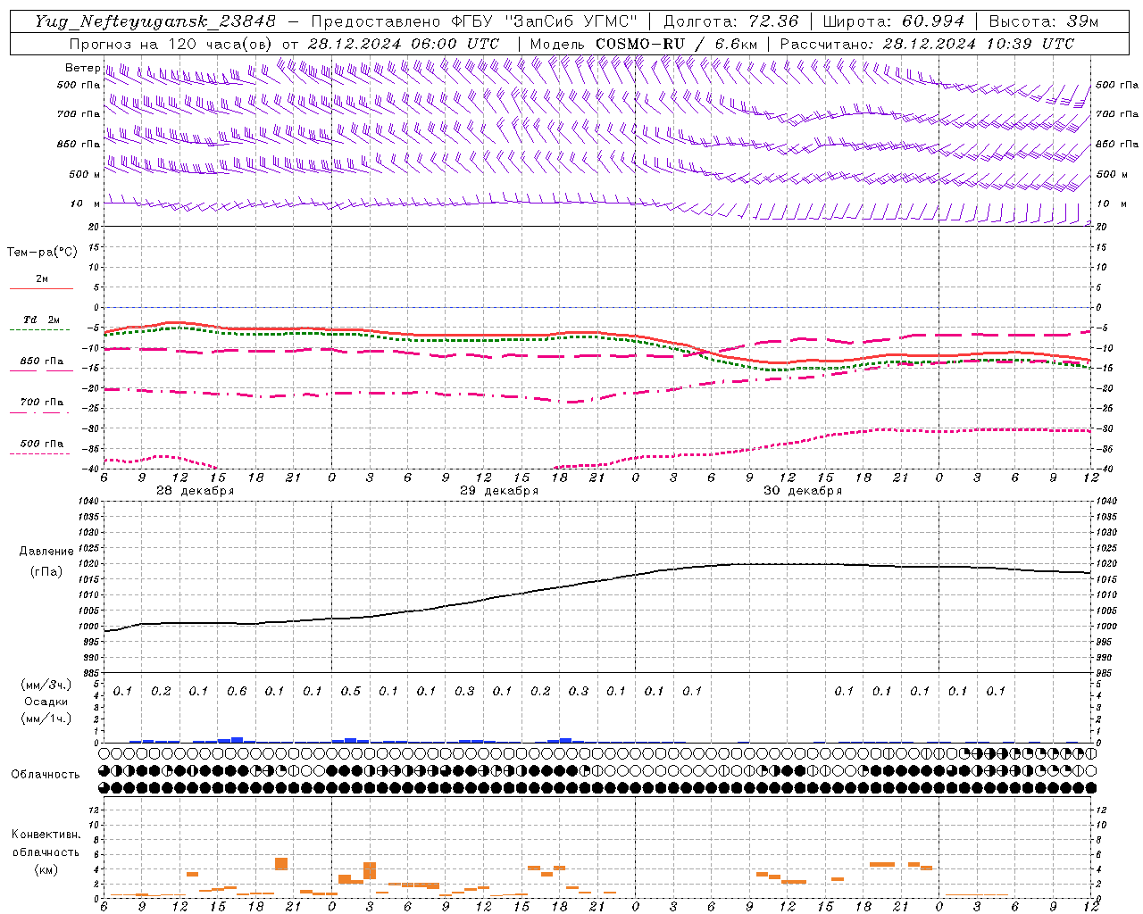
Task: Click the model name COSMO-RU / 6.6км
Action: 676,44
